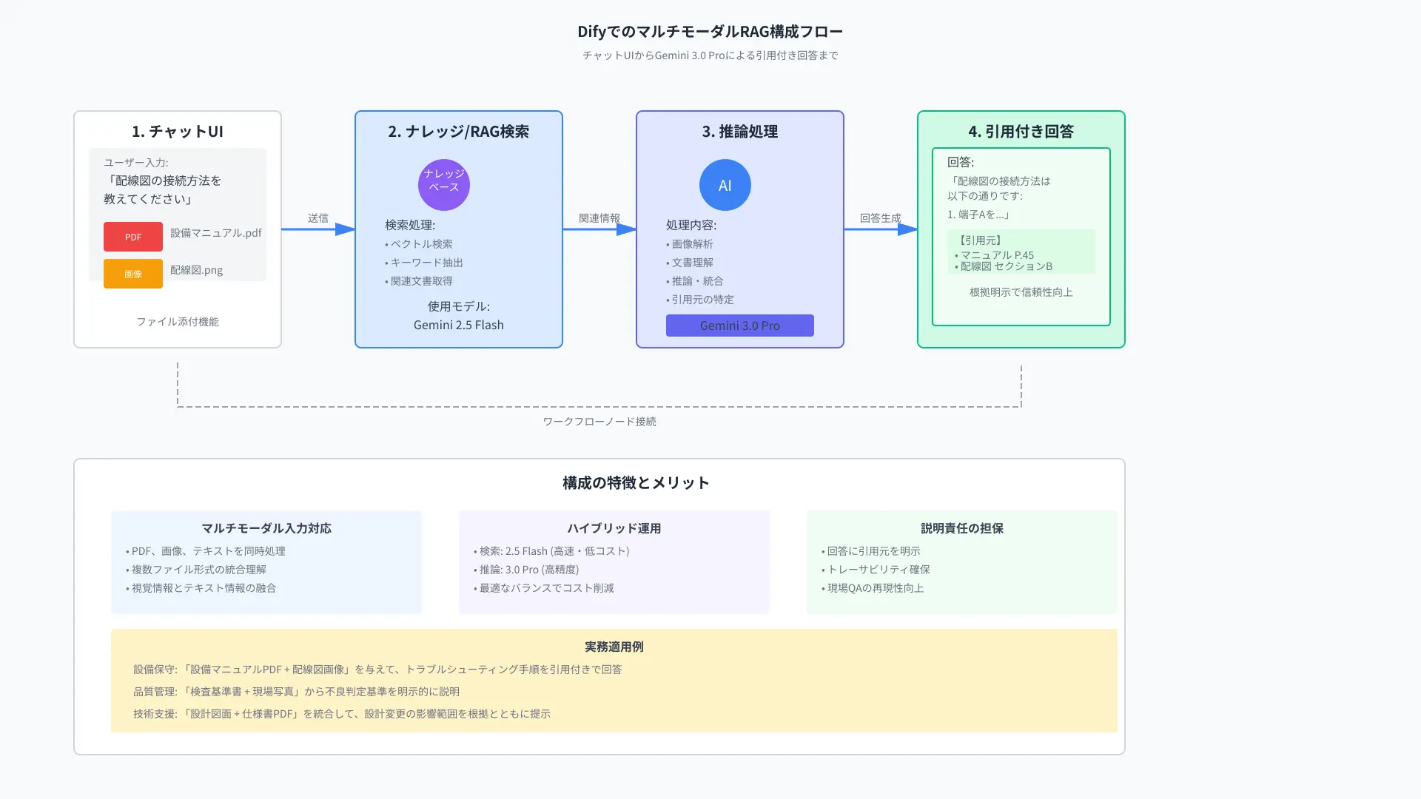
Task: Click the キーワード抽出 bullet item
Action: coord(424,263)
